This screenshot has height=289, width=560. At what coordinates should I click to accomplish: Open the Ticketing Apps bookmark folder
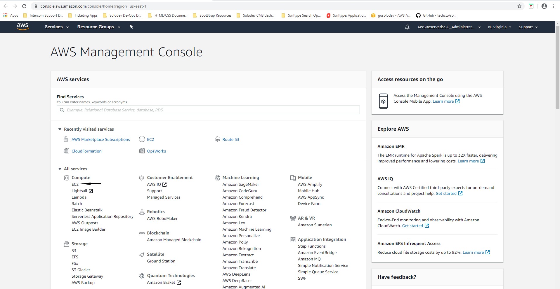(x=83, y=15)
